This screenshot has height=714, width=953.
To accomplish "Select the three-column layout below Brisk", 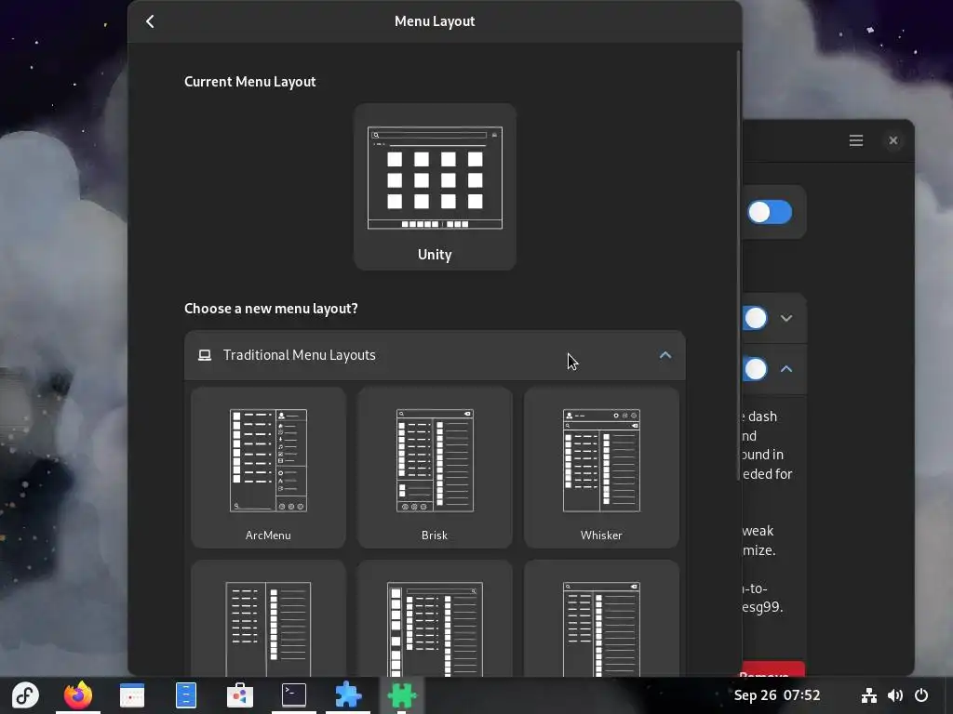I will (435, 618).
